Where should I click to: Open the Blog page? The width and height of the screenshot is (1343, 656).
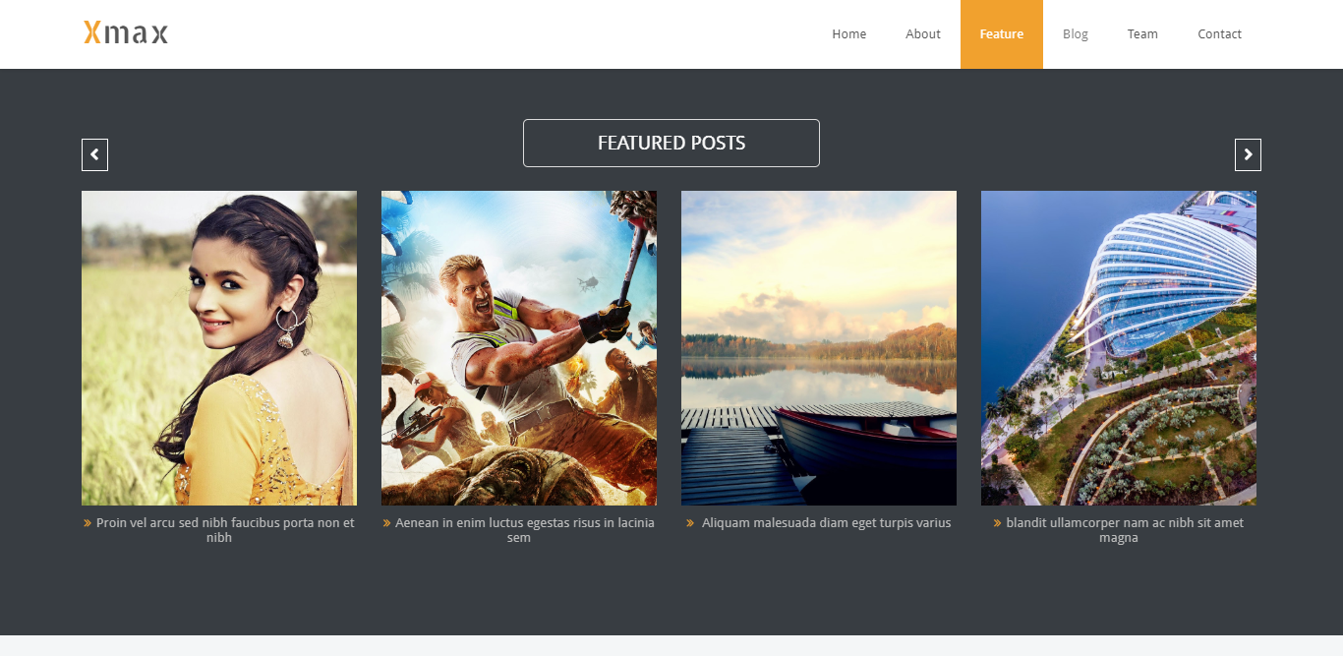pyautogui.click(x=1076, y=34)
